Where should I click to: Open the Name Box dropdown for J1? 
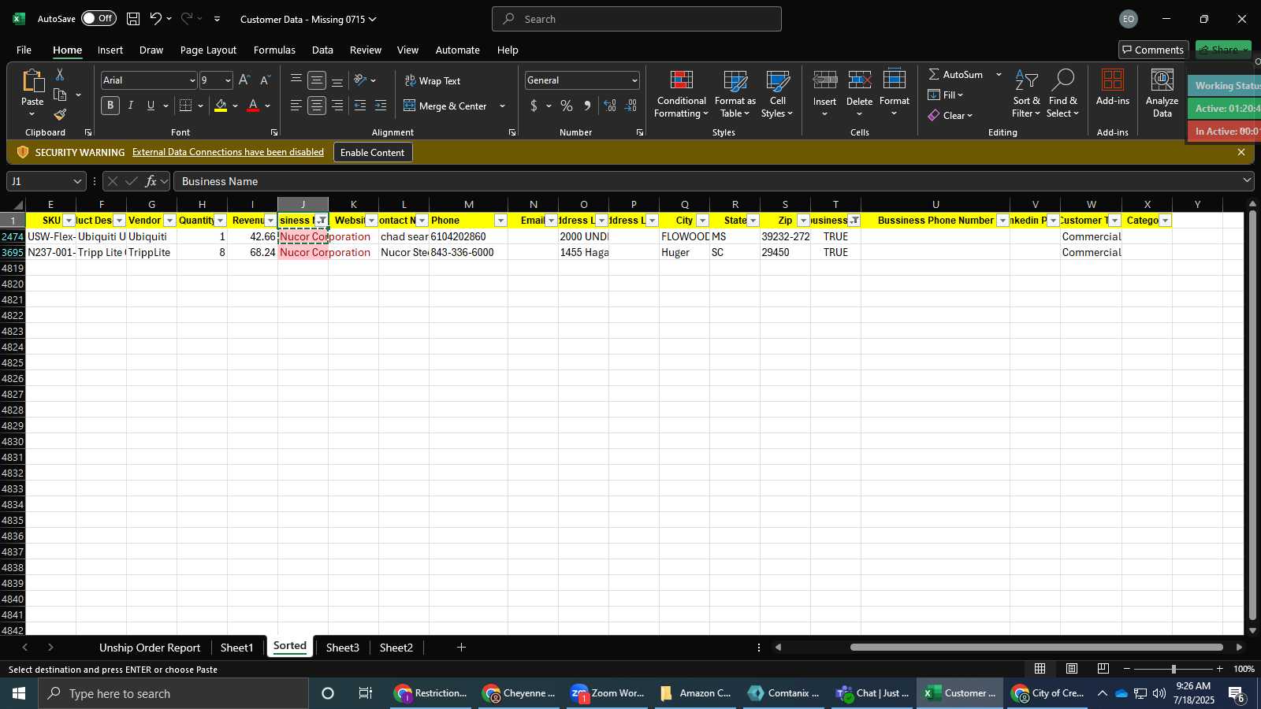pyautogui.click(x=77, y=181)
